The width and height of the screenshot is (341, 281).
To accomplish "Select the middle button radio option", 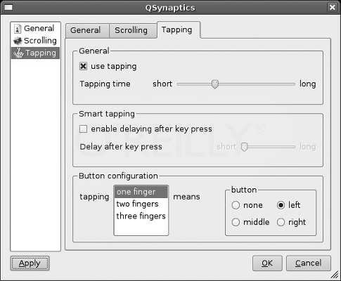I will tap(236, 222).
